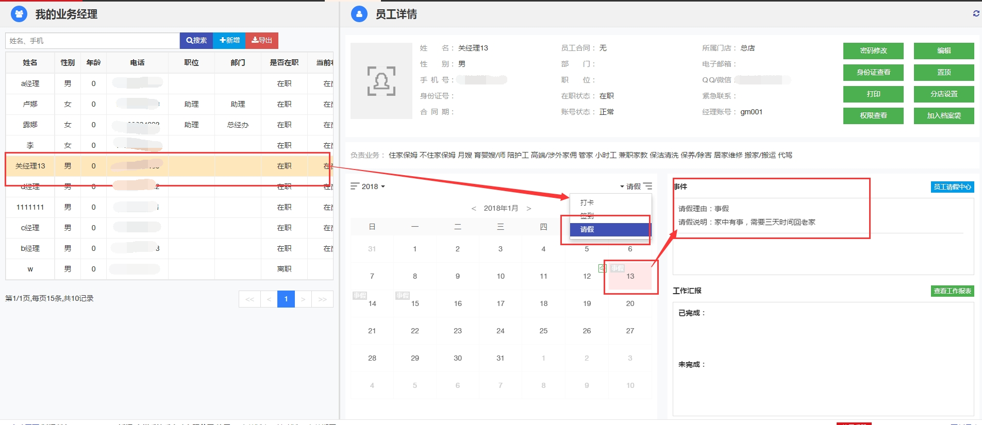Click the 经理账号 gm001 value
Viewport: 982px width, 425px height.
point(751,112)
